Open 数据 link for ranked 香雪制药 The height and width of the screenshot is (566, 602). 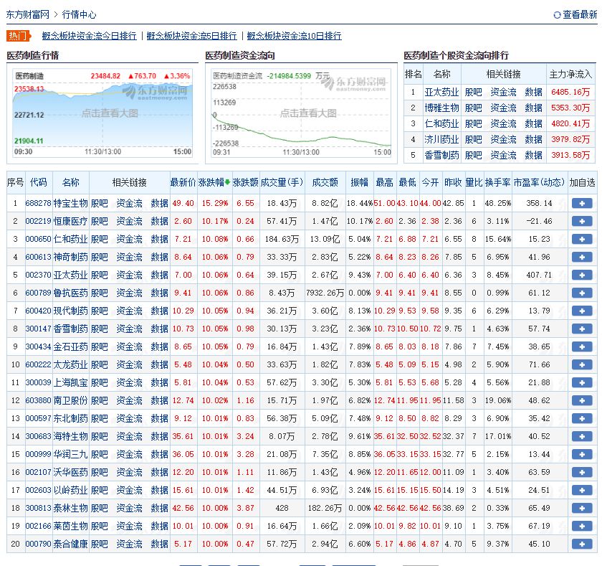[x=534, y=155]
